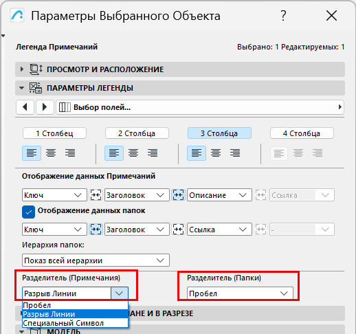The width and height of the screenshot is (356, 334).
Task: Toggle merge after folders Ссылка column
Action: pos(260,230)
